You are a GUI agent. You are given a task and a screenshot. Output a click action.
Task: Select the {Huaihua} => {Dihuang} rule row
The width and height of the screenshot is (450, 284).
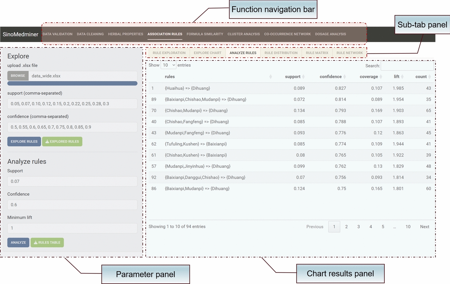(x=291, y=88)
